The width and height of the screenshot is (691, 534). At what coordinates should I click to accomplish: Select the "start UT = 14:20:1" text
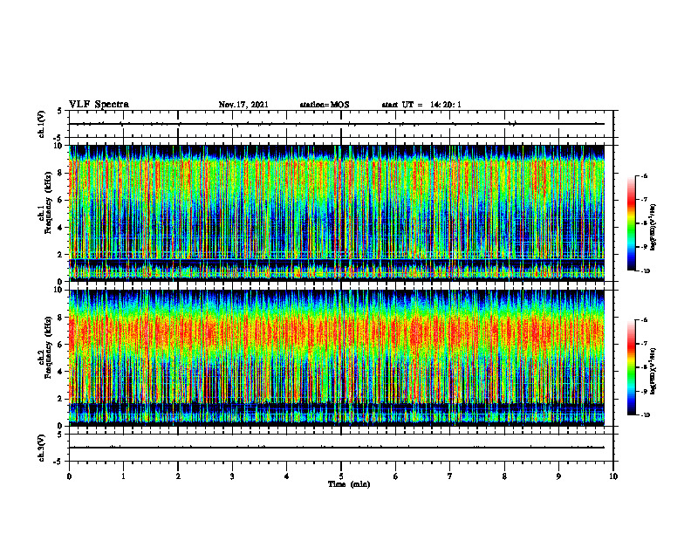coord(421,105)
